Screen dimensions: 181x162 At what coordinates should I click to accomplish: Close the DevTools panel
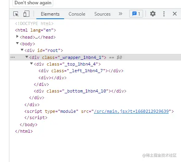(x=175, y=14)
